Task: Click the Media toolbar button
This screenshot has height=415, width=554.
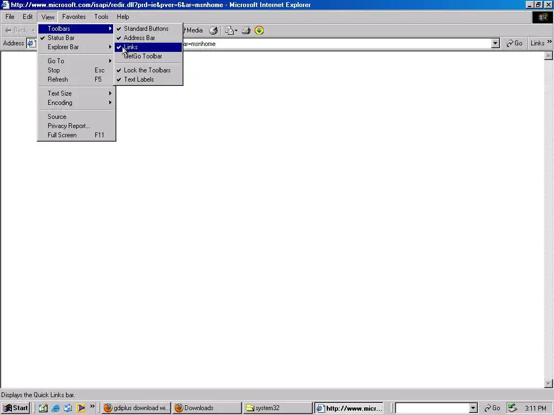Action: 193,30
